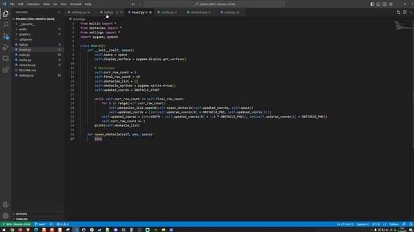Click the line and column indicator

click(x=345, y=224)
